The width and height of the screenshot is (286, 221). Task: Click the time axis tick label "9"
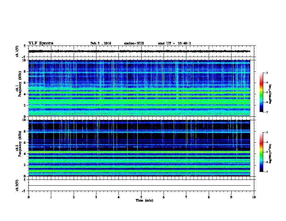pyautogui.click(x=231, y=197)
